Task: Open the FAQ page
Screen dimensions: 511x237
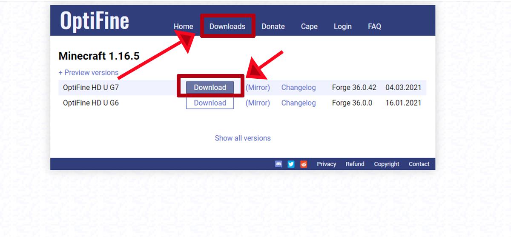Action: pyautogui.click(x=374, y=26)
